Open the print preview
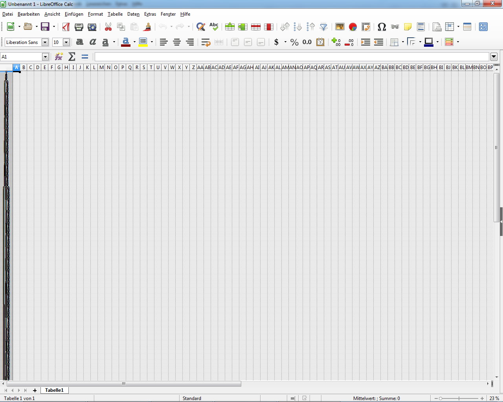The width and height of the screenshot is (503, 402). pyautogui.click(x=92, y=27)
